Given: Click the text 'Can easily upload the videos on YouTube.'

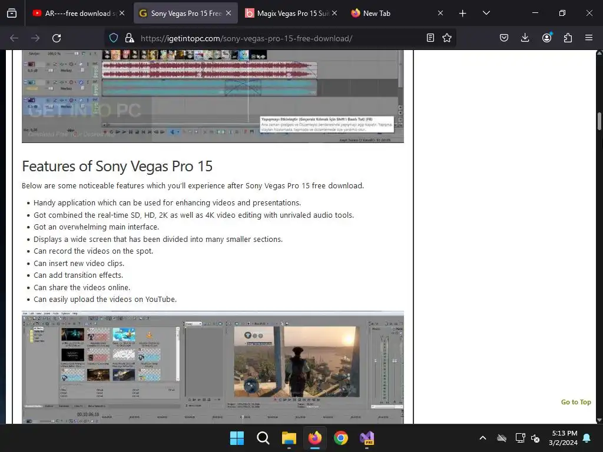Looking at the screenshot, I should 105,300.
